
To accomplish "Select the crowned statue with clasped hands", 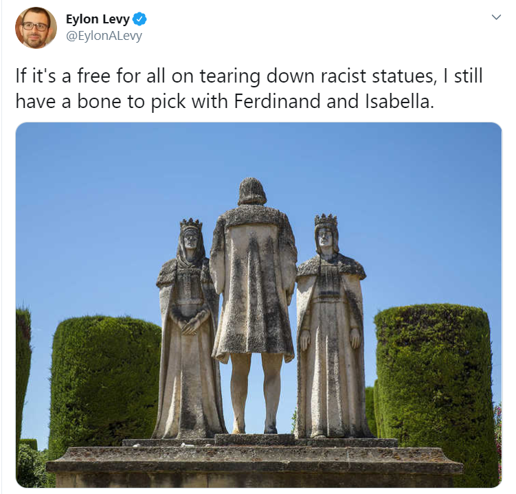I will tap(189, 330).
